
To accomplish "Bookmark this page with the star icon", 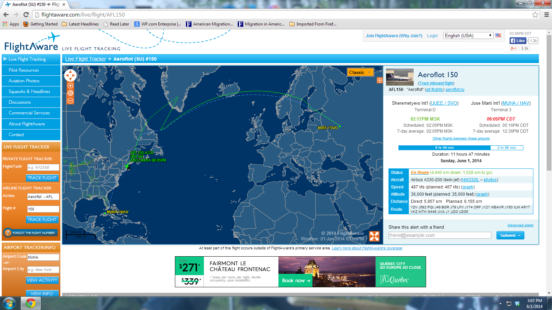I will (x=535, y=14).
